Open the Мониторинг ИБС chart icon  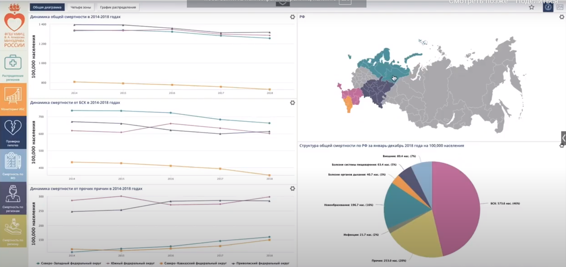pos(13,99)
